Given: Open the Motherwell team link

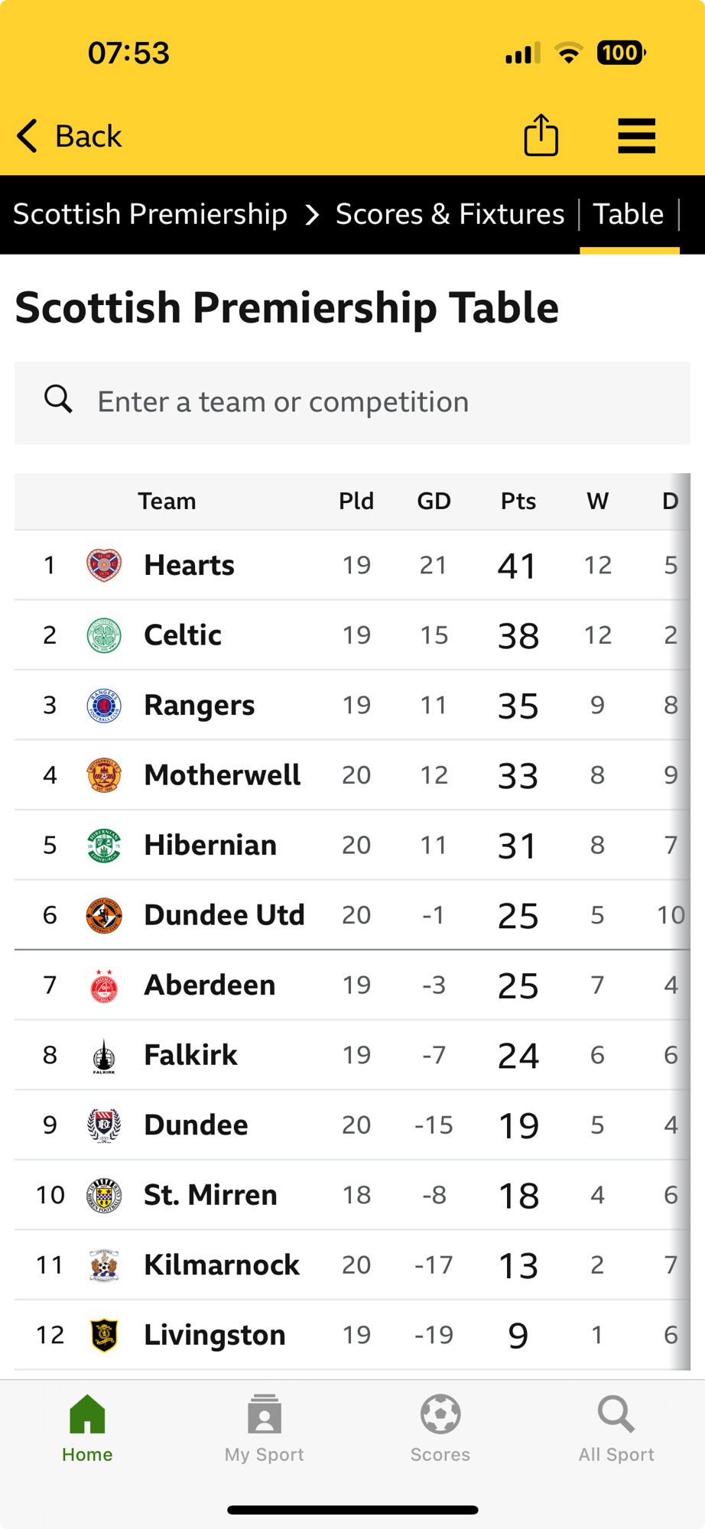Looking at the screenshot, I should [x=222, y=775].
